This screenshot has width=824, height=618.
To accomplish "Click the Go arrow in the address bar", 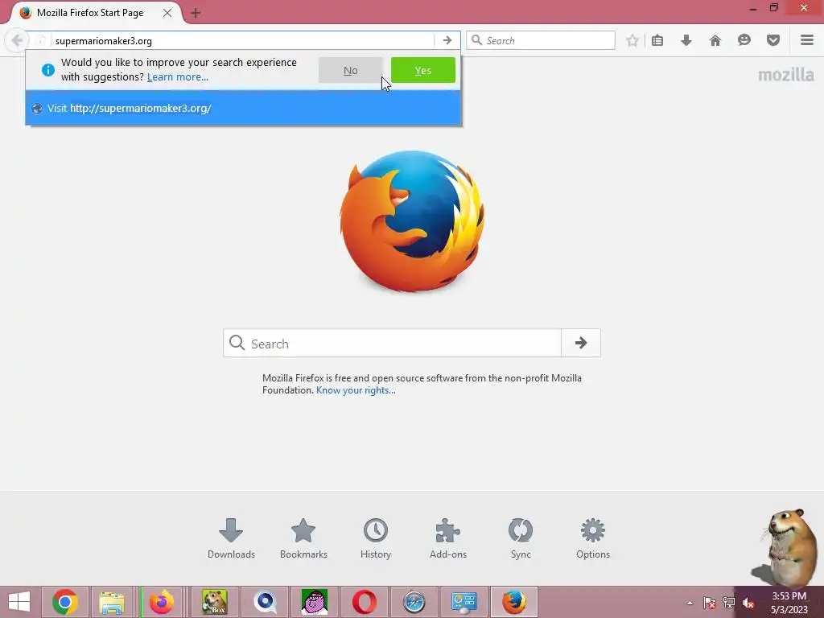I will pos(447,40).
